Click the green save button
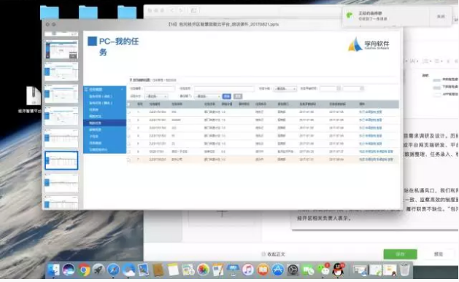Screen dimensions: 459x282 400,254
